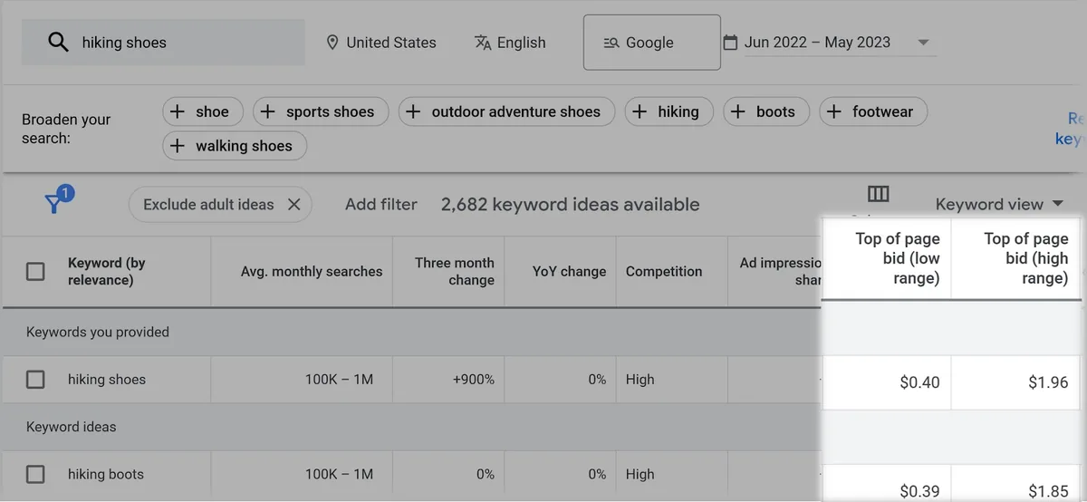Click plus icon on outdoor adventure shoes
1087x502 pixels.
click(x=413, y=111)
